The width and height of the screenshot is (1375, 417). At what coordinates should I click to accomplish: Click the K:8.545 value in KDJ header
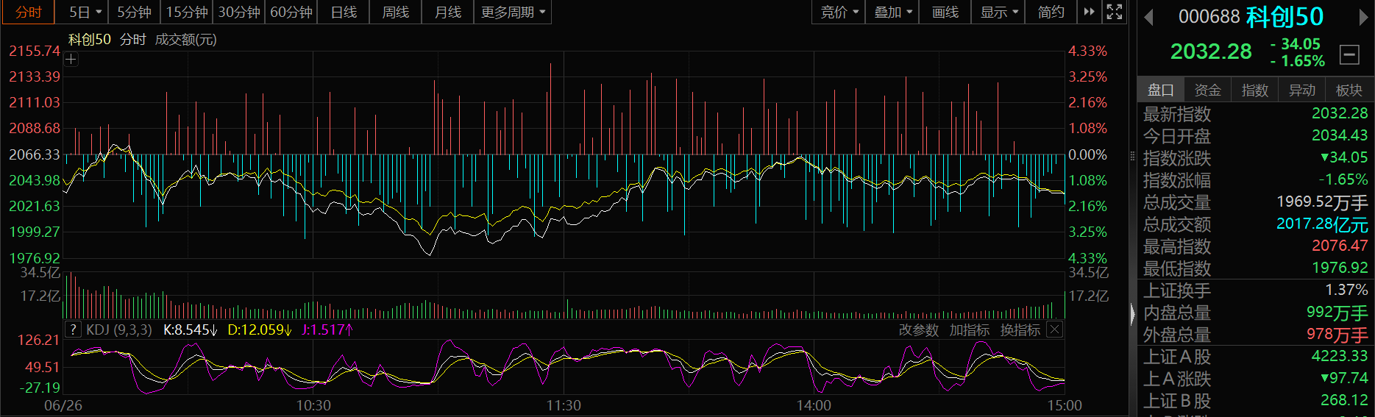click(x=190, y=329)
